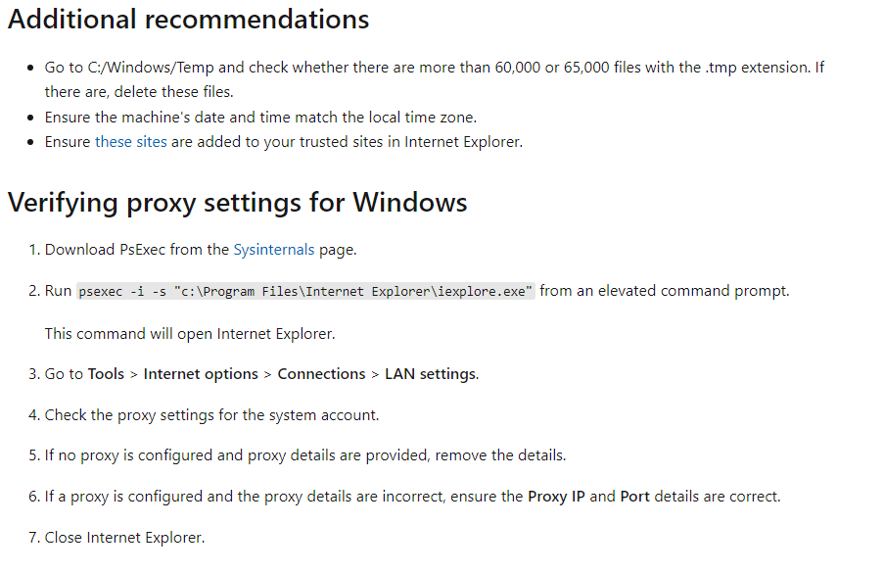Click the "Close Internet Explorer" step
Screen dimensions: 884x573
tap(124, 538)
